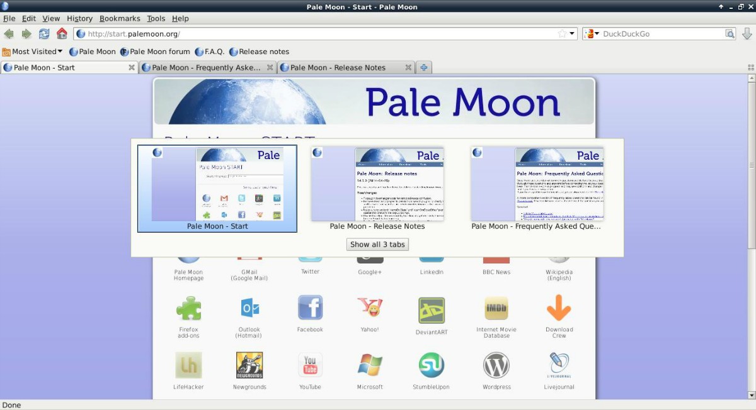
Task: Open the Pale Moon forum bookmark
Action: point(155,52)
